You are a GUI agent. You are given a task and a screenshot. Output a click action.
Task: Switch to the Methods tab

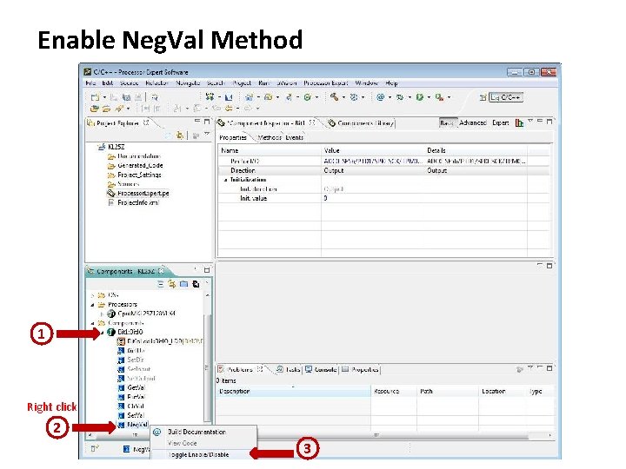(x=270, y=137)
